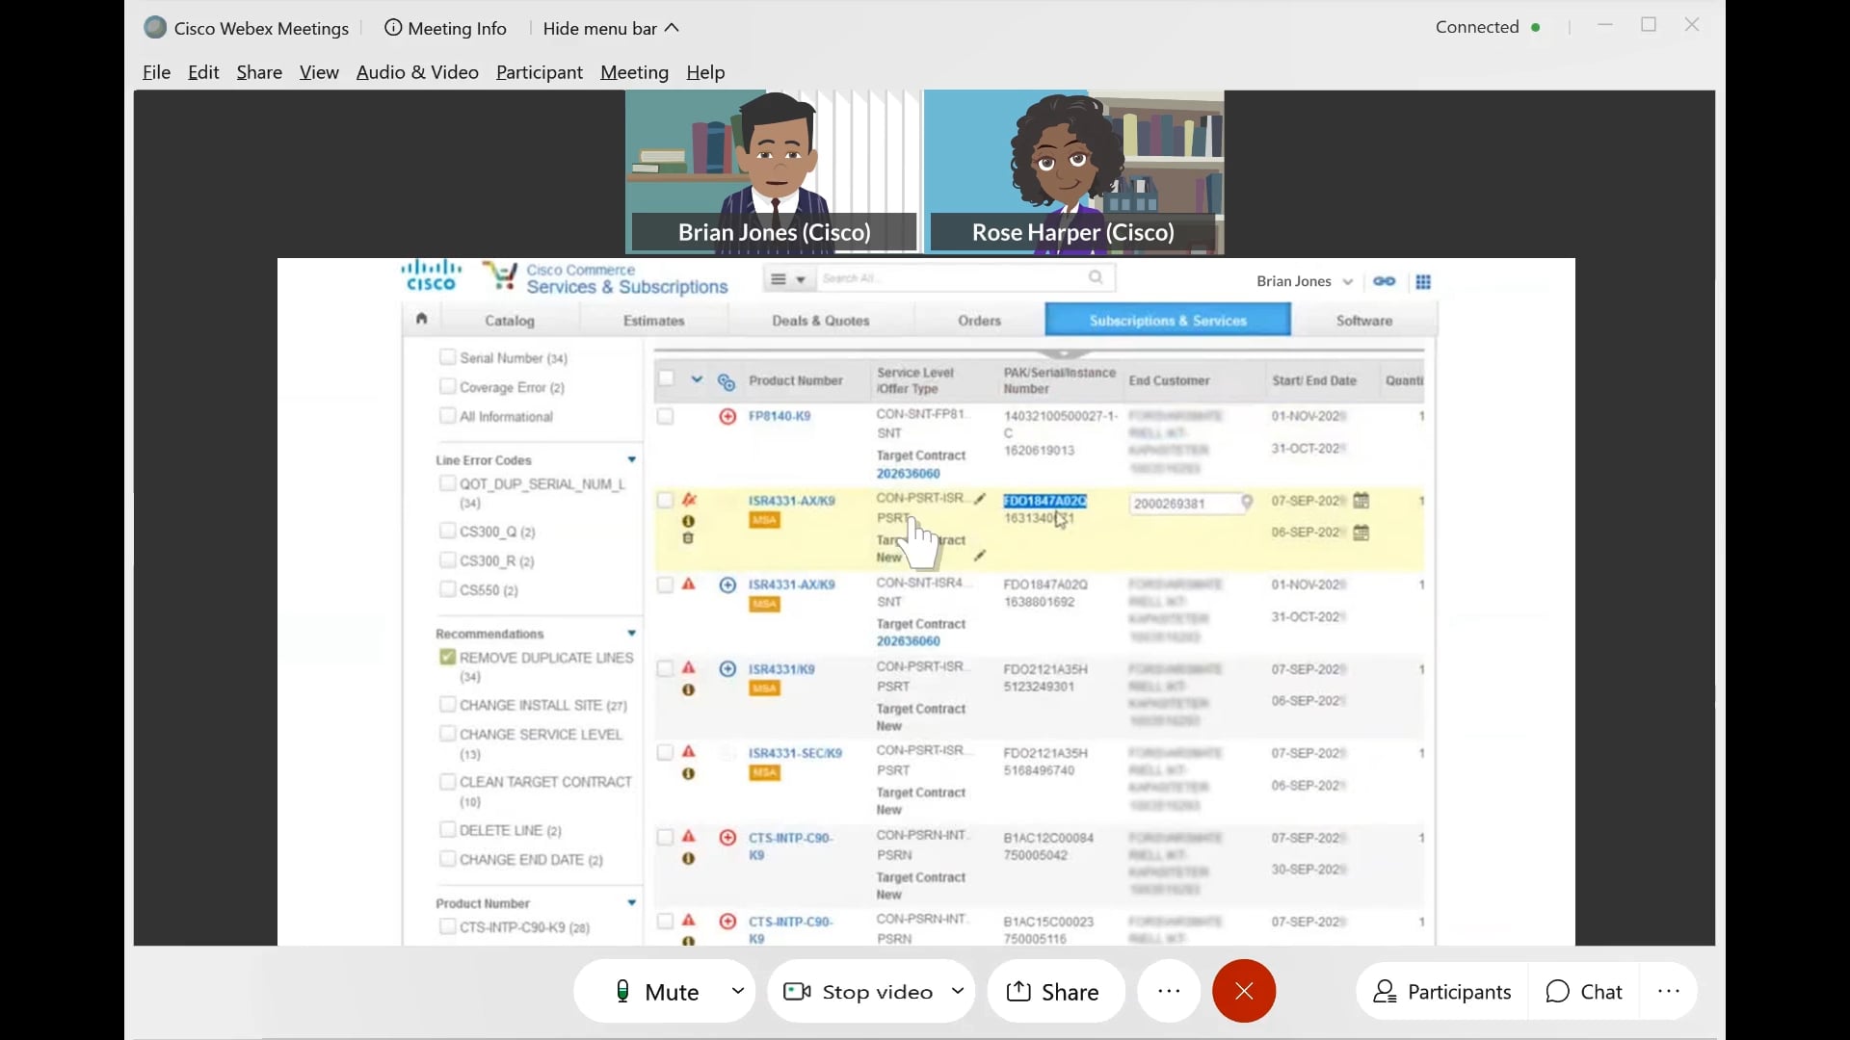
Task: Click the search magnifier icon
Action: (1097, 277)
